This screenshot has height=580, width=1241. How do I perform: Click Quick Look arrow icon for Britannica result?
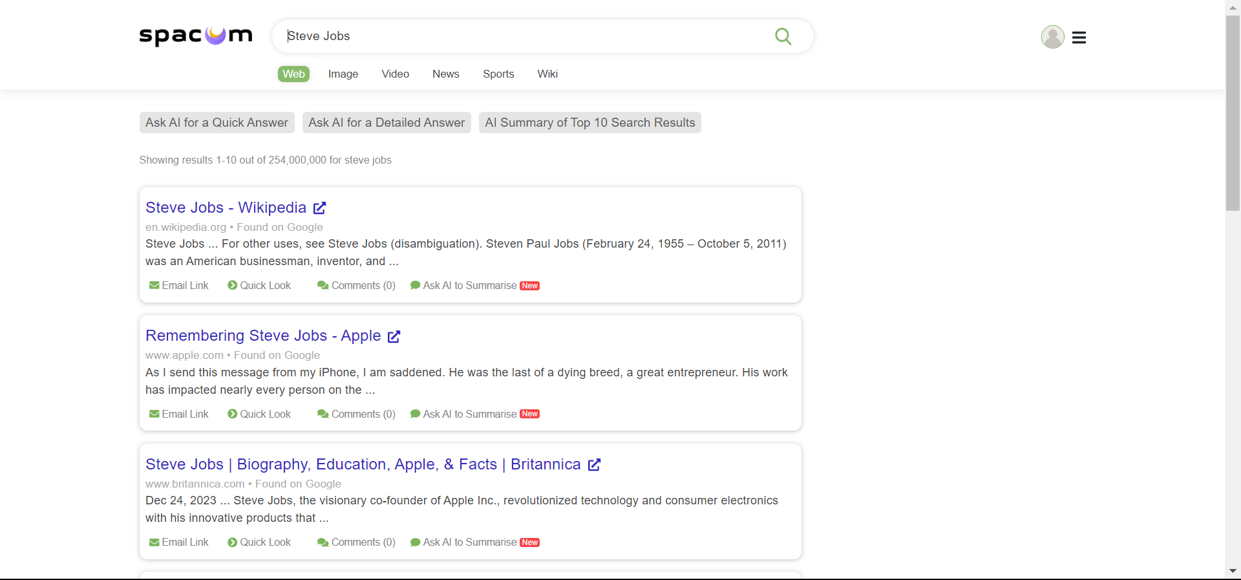233,542
